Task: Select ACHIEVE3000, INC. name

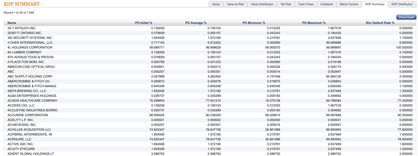Action: pos(22,125)
